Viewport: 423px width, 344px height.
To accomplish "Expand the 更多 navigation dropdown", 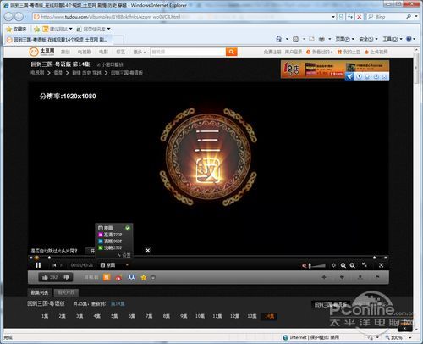I will pos(140,52).
